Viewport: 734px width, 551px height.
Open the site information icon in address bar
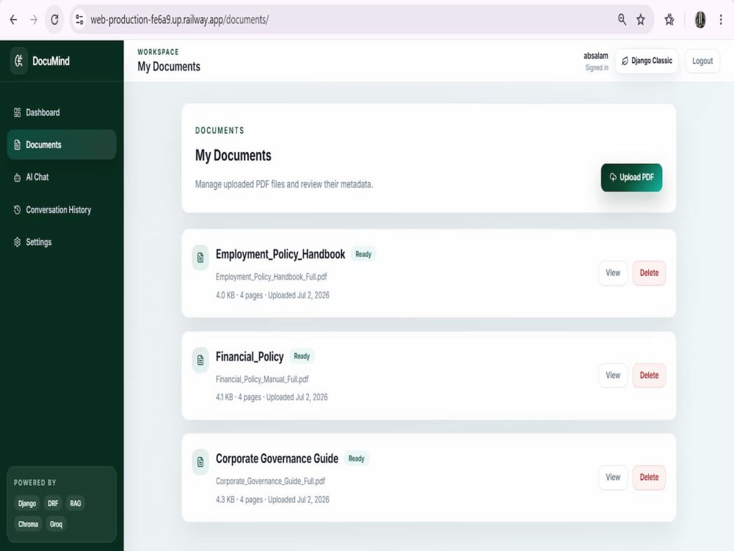79,20
